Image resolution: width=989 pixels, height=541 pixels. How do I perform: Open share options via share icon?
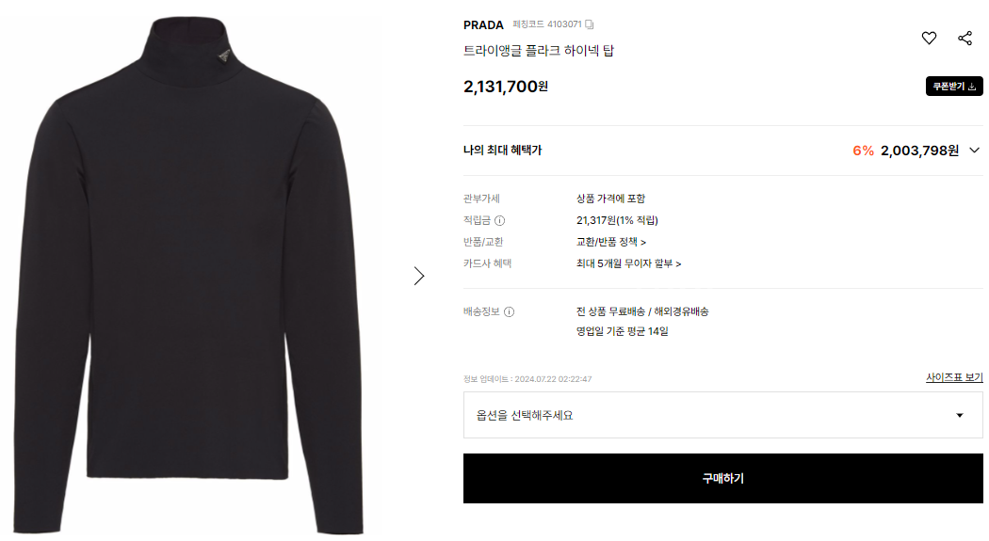pos(965,38)
